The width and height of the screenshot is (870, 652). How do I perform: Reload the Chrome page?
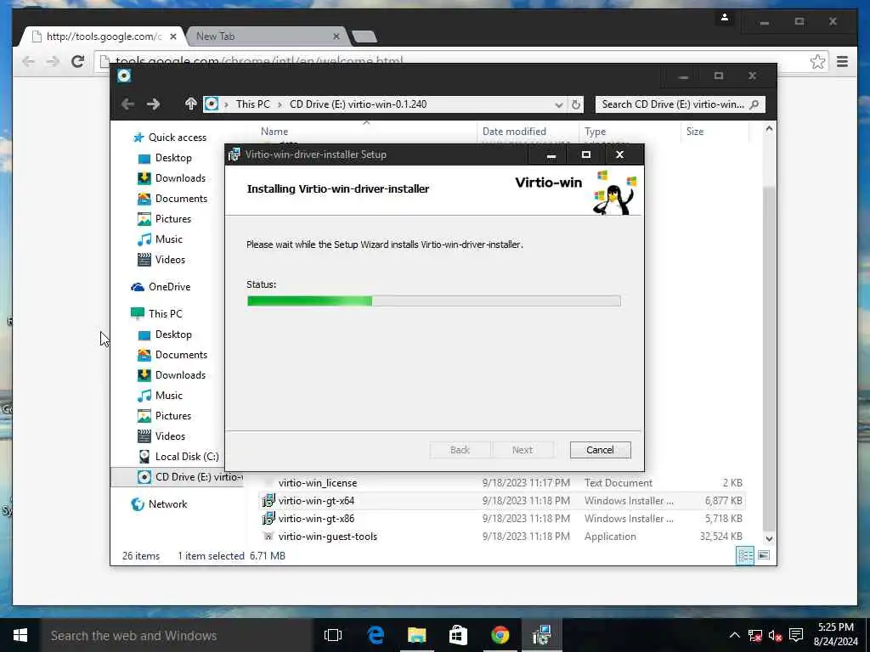pyautogui.click(x=77, y=61)
